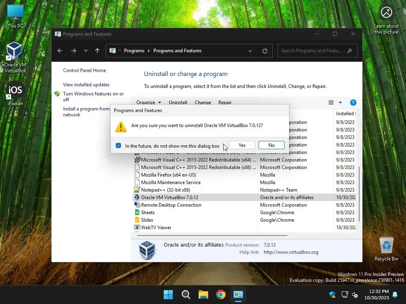The image size is (406, 304).
Task: Click the virtualbox.org help link text
Action: 291,252
